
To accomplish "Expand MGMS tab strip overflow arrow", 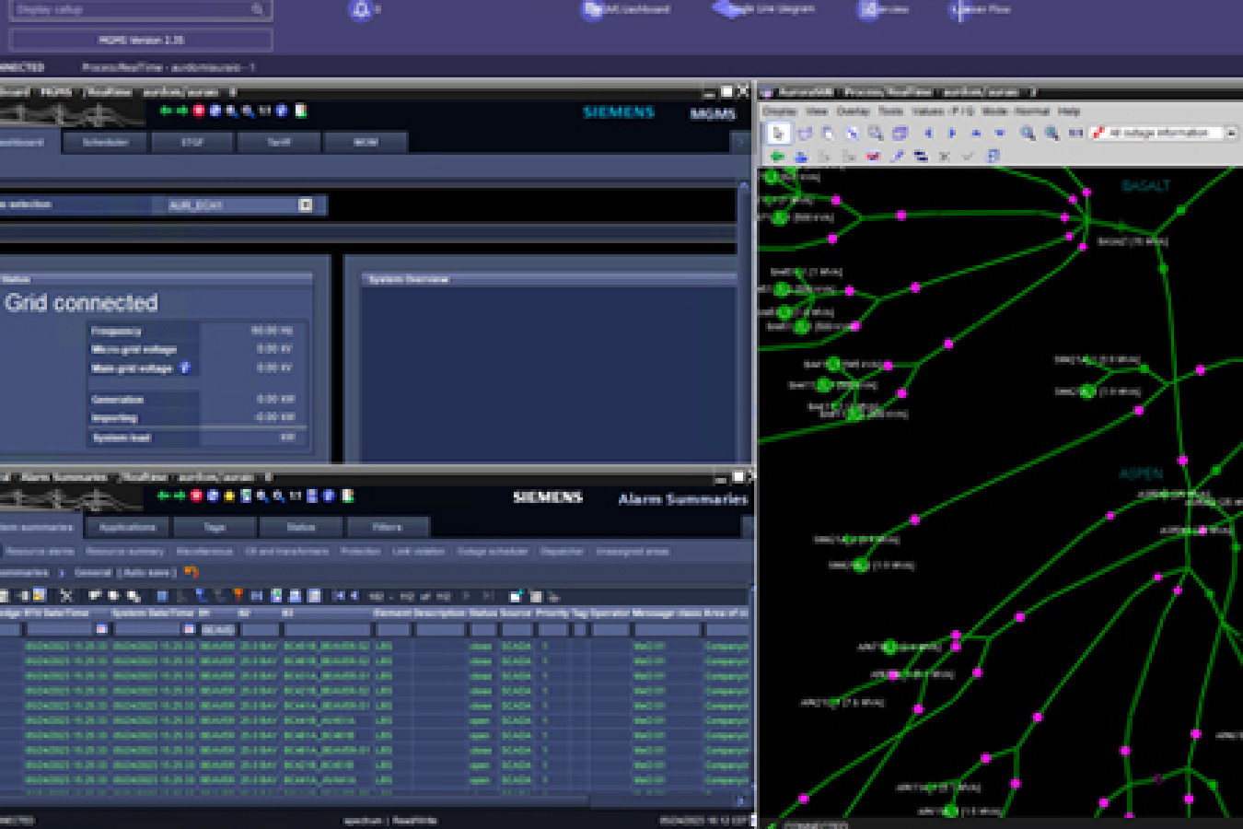I will coord(739,142).
